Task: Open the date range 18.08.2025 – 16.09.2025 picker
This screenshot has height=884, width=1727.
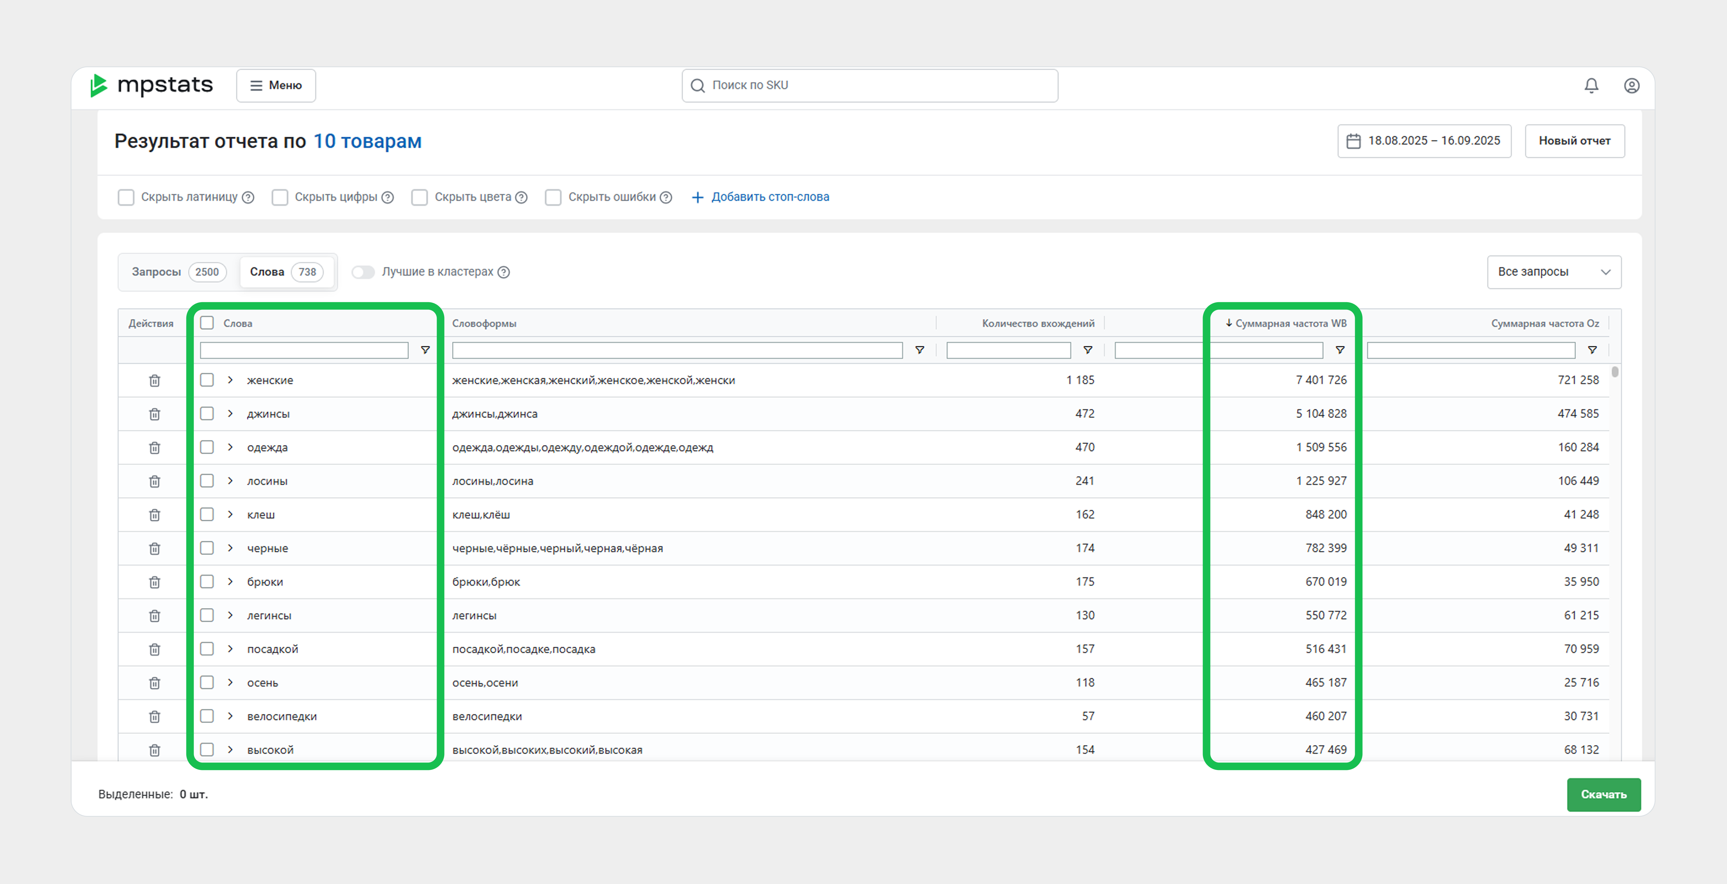Action: [1424, 141]
